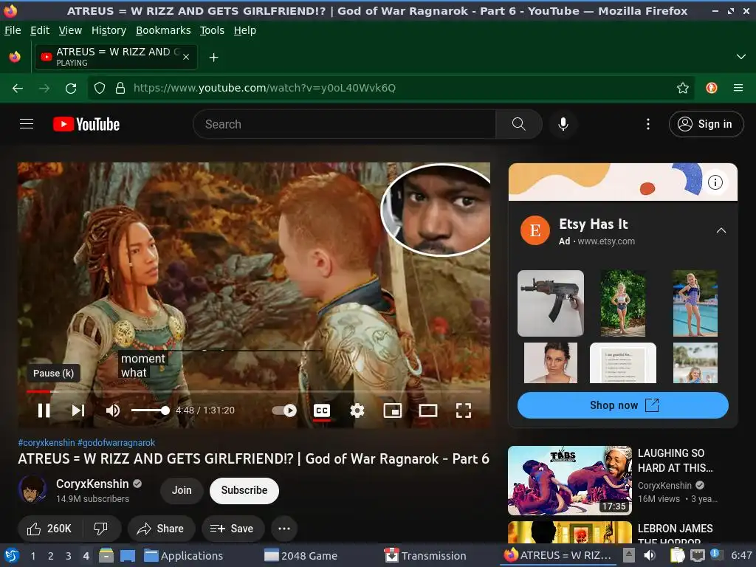
Task: List all tabs dropdown arrow
Action: coord(740,57)
